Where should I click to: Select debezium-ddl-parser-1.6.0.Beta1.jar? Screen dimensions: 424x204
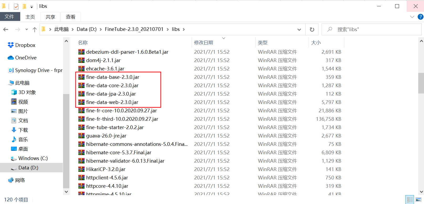click(127, 52)
